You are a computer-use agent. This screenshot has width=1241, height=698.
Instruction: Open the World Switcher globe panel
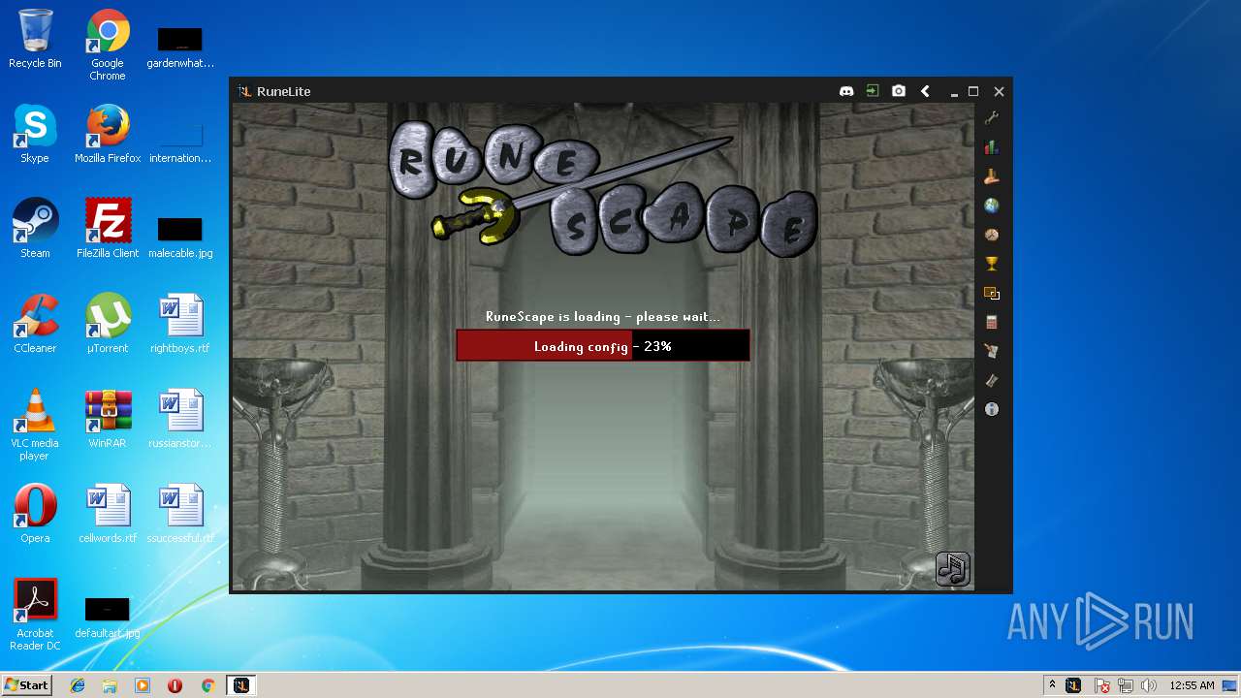(992, 206)
